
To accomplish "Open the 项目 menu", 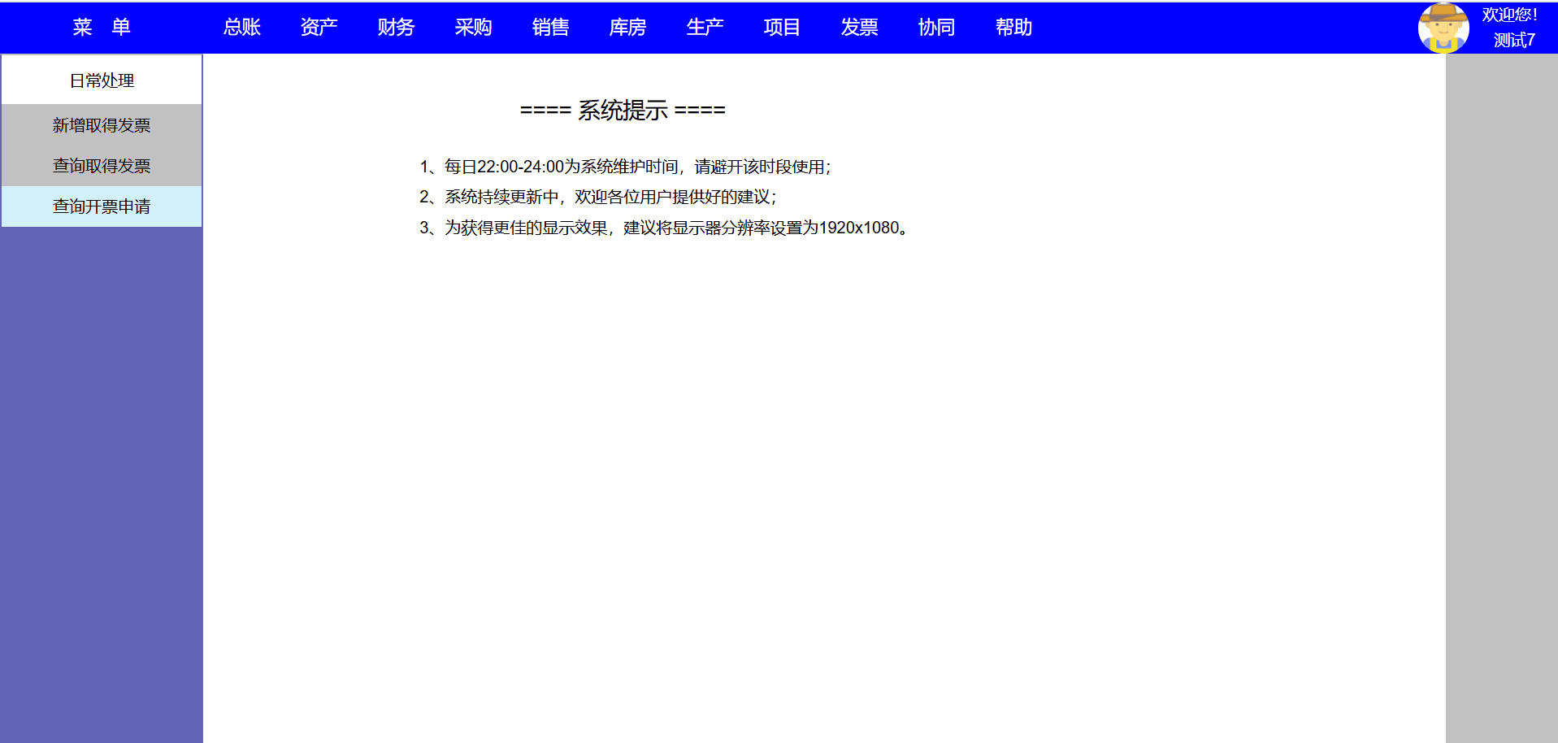I will click(x=782, y=28).
